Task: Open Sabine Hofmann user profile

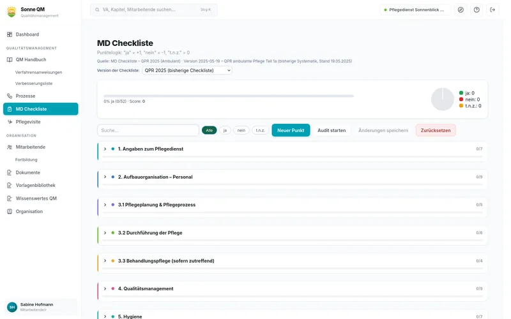Action: [40, 307]
